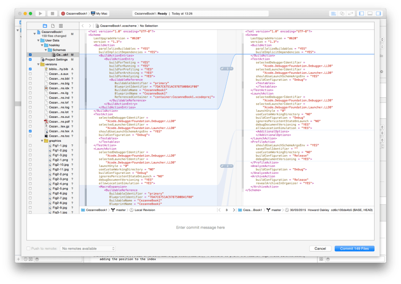Click Cancel to dismiss the commit sheet
This screenshot has height=284, width=401.
(x=320, y=248)
